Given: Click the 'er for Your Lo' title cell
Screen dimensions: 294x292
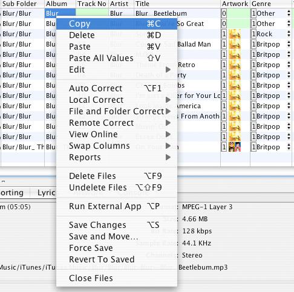Looking at the screenshot, I should pos(198,96).
